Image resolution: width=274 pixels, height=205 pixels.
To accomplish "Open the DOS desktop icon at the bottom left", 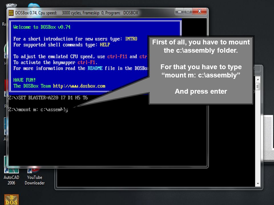I will tap(11, 200).
